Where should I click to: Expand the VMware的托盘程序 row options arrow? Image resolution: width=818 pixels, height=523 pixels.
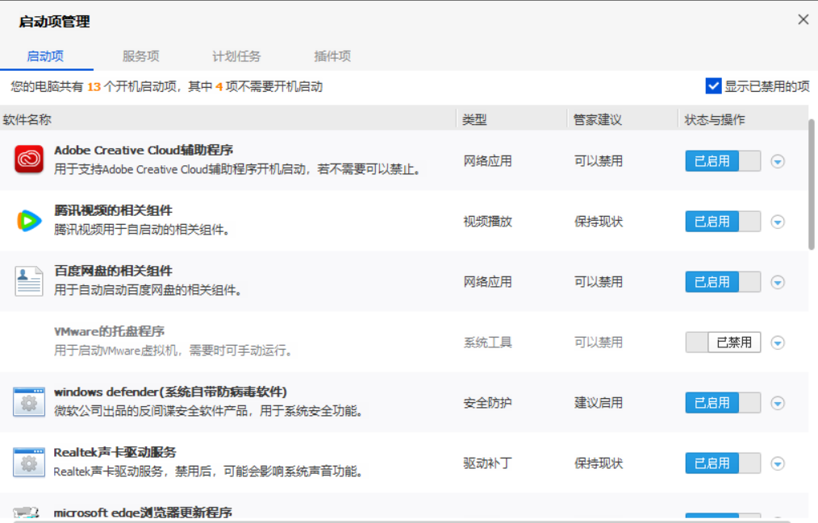[778, 342]
